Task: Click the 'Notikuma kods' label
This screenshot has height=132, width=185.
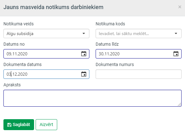Action: click(110, 24)
